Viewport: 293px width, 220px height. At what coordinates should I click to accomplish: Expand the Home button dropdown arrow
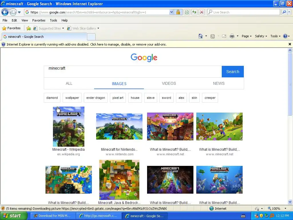click(206, 36)
